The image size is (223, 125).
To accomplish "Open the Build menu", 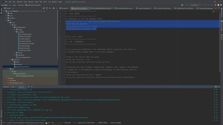I will click(x=37, y=2).
